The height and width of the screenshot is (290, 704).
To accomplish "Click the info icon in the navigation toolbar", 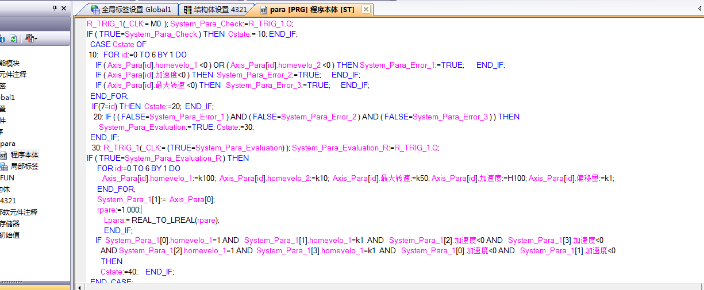I will click(x=2, y=38).
